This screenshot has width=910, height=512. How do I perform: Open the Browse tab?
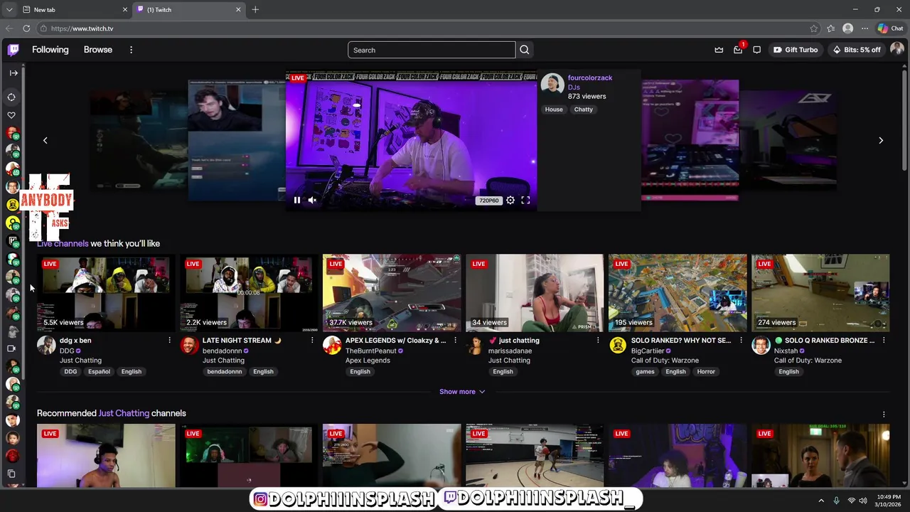pos(98,50)
